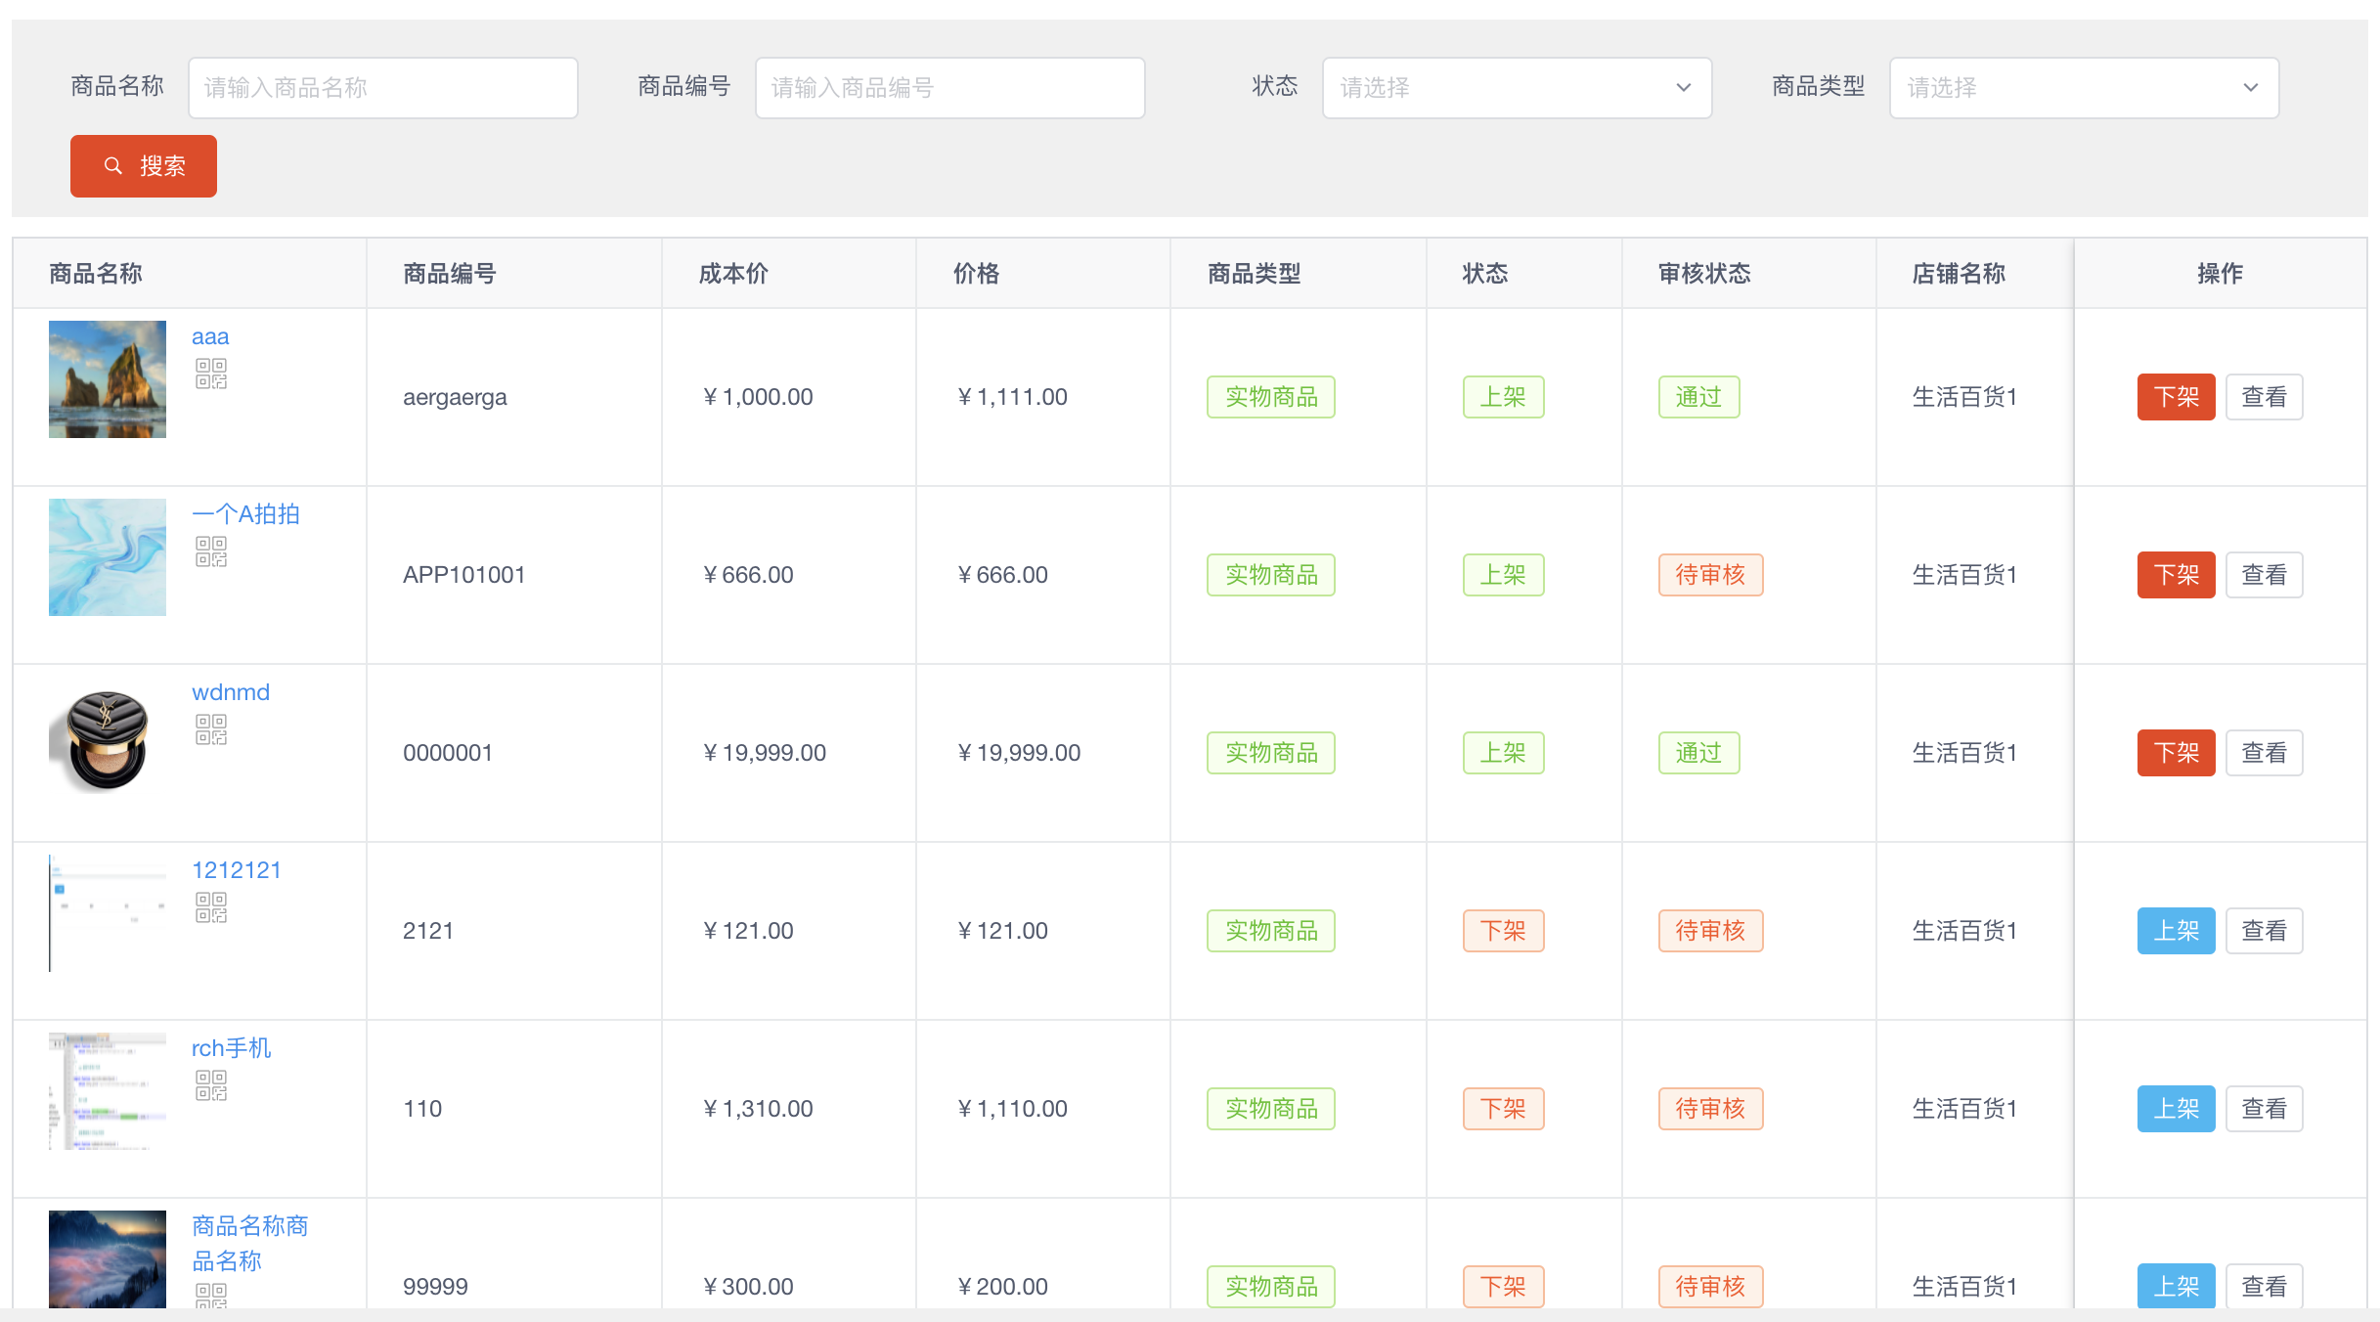Screen dimensions: 2380x1322
Task: Open product link 商品名称商品名称
Action: point(250,1244)
